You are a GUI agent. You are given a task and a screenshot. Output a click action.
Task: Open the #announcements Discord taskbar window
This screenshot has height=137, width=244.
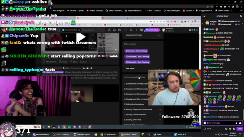pyautogui.click(x=42, y=134)
